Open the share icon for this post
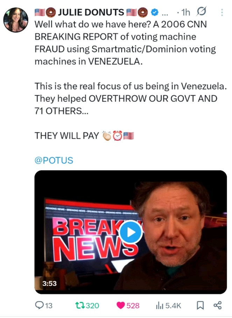The image size is (232, 318). click(x=217, y=305)
